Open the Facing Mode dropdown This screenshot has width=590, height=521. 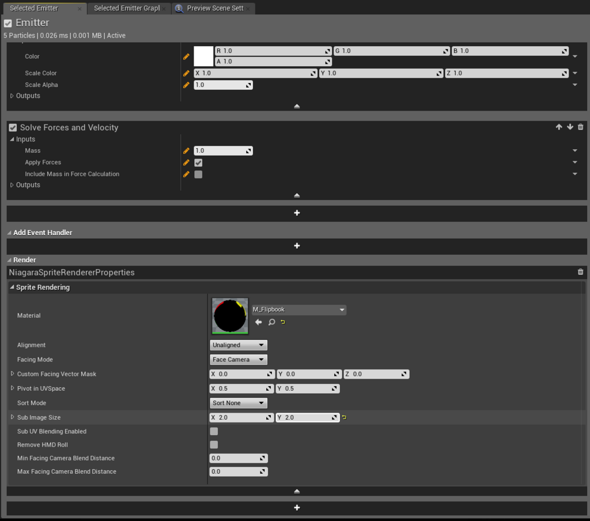(238, 360)
